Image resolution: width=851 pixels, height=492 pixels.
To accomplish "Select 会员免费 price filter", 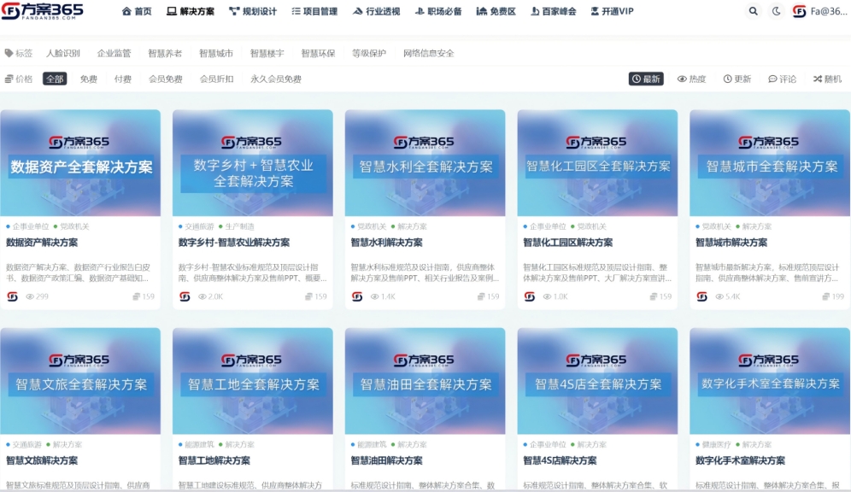I will pyautogui.click(x=166, y=79).
